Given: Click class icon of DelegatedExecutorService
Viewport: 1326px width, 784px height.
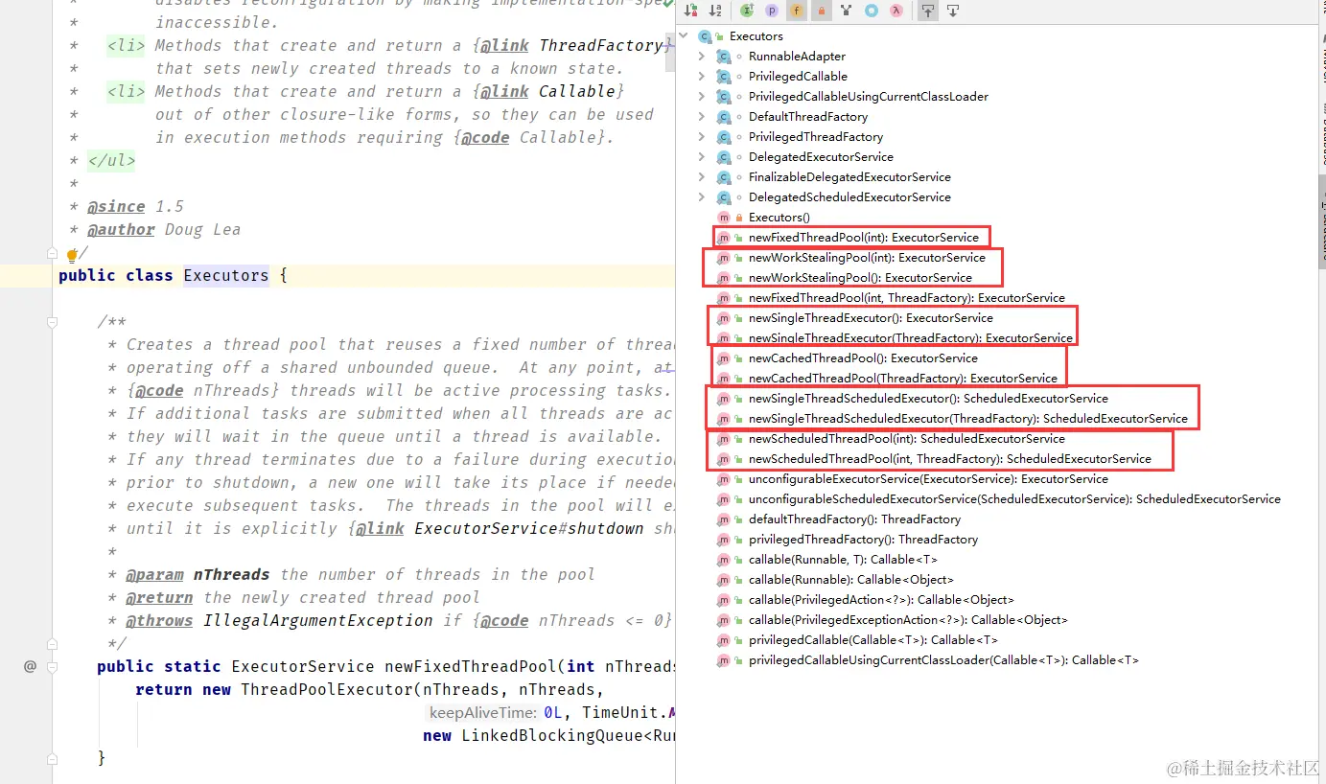Looking at the screenshot, I should pyautogui.click(x=724, y=157).
